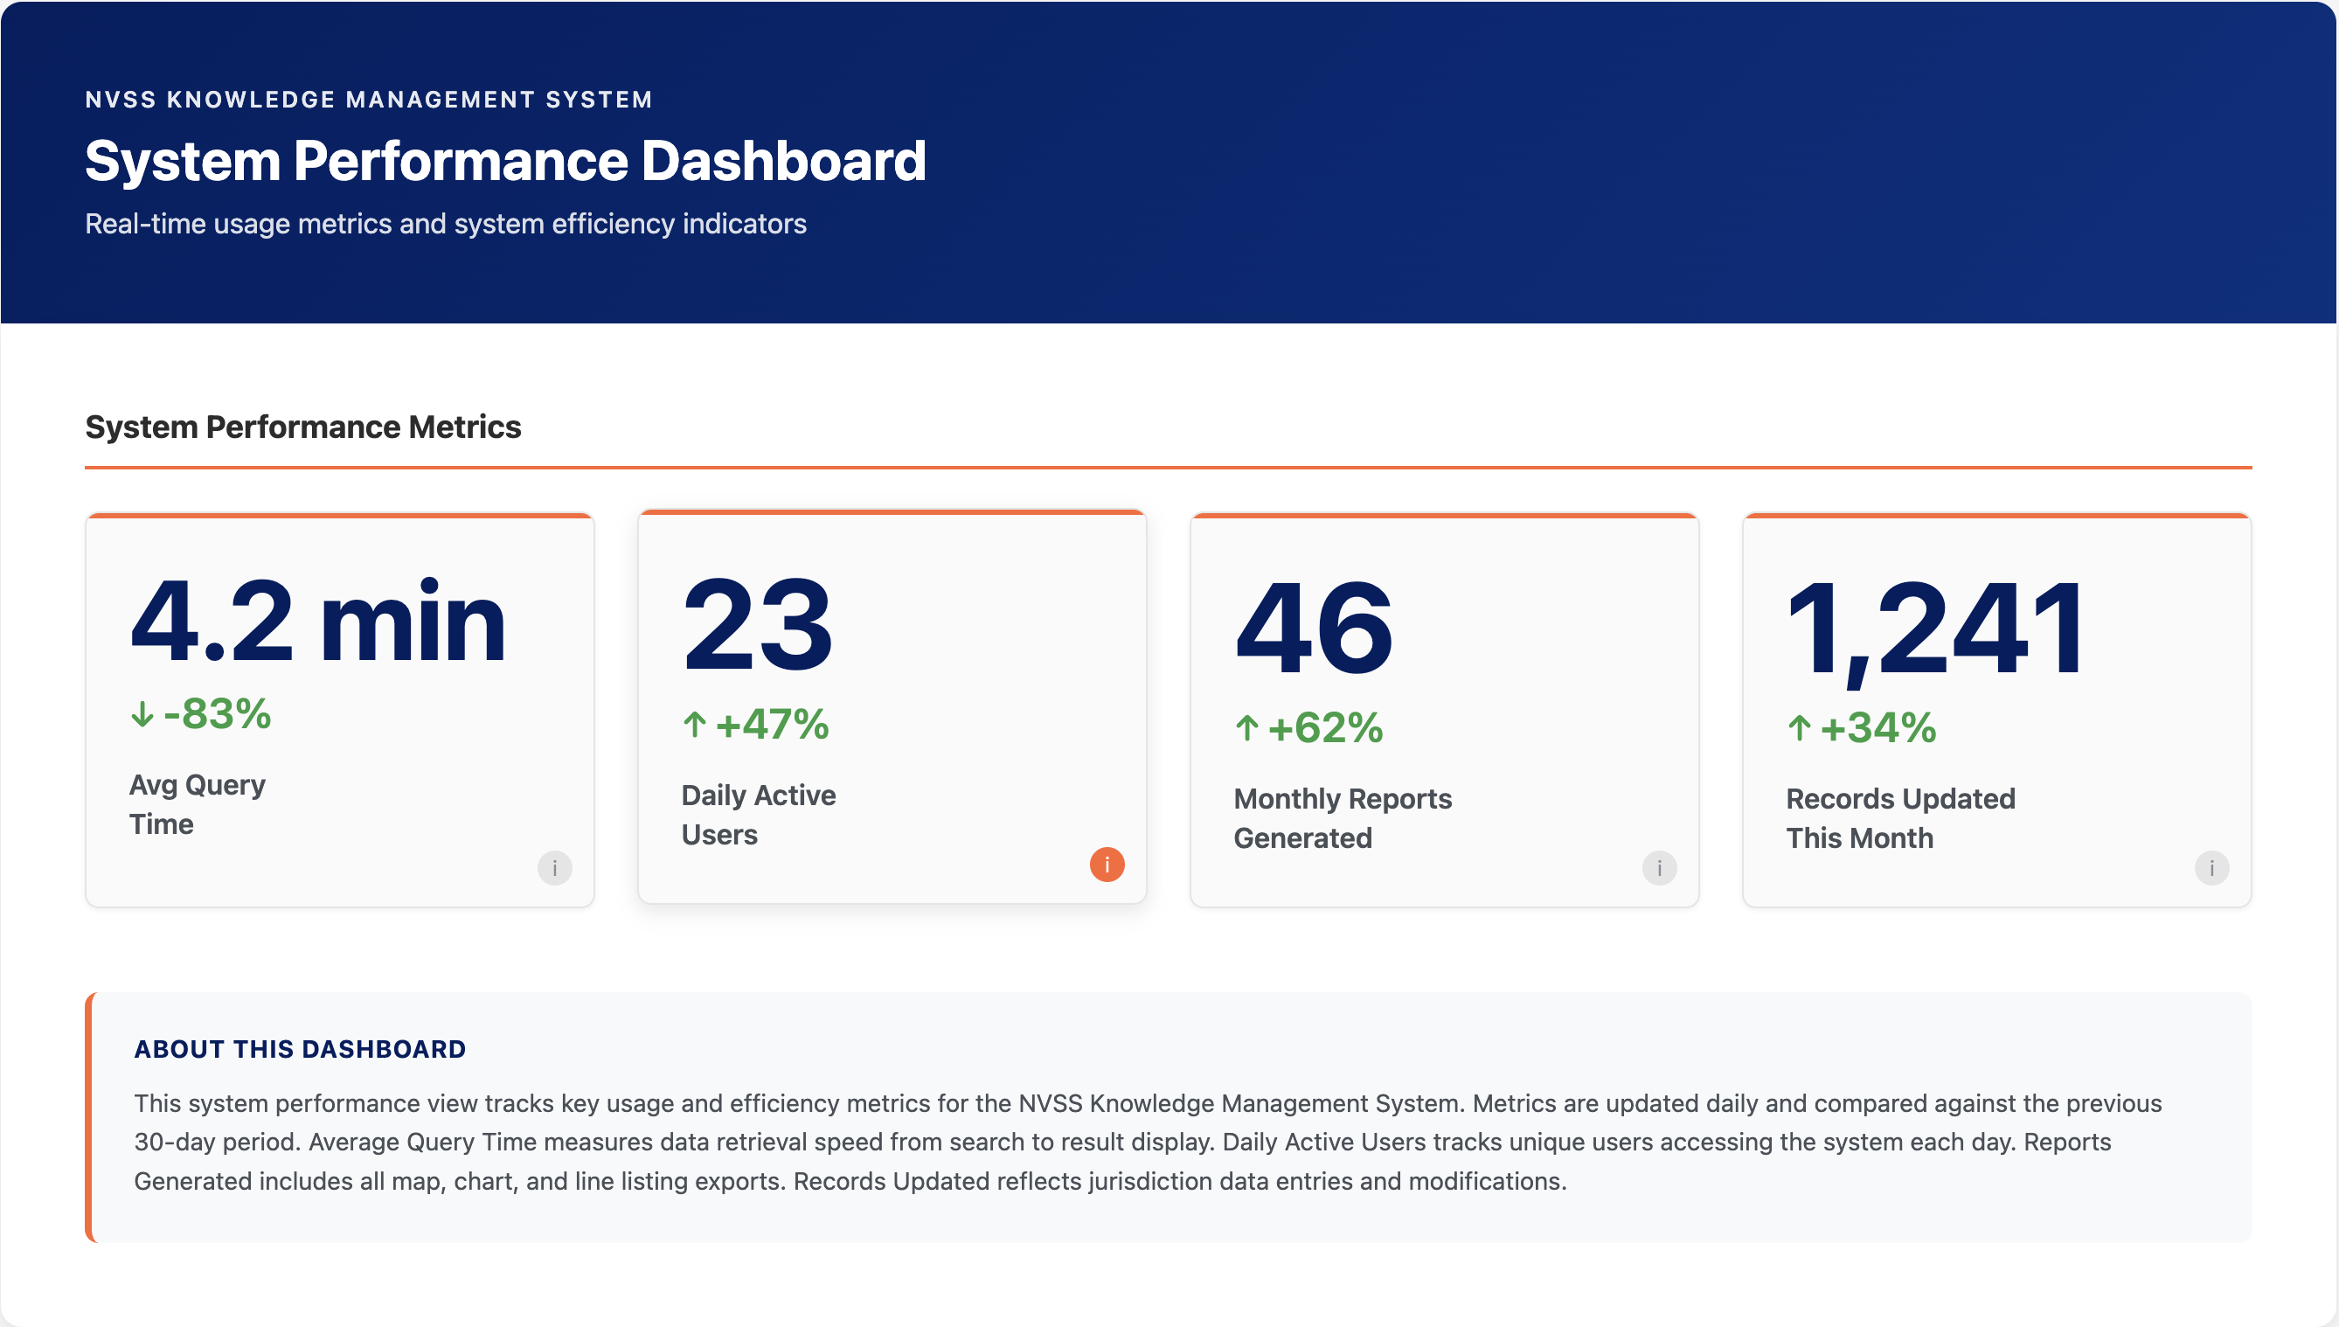Click the NVSS KNOWLEDGE MANAGEMENT SYSTEM header label
Screen dimensions: 2339x1327
coord(368,100)
